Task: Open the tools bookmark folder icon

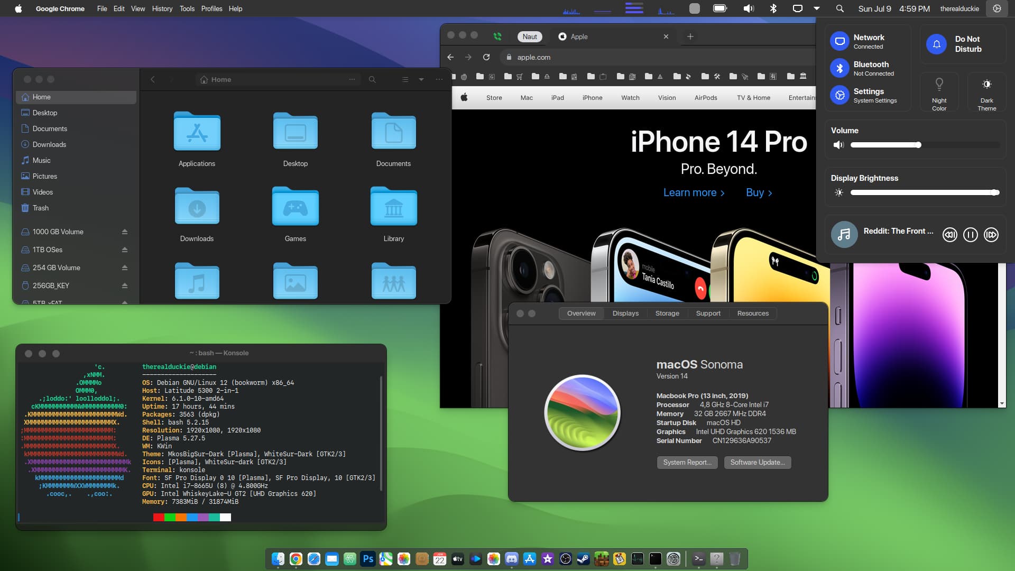Action: (x=710, y=77)
